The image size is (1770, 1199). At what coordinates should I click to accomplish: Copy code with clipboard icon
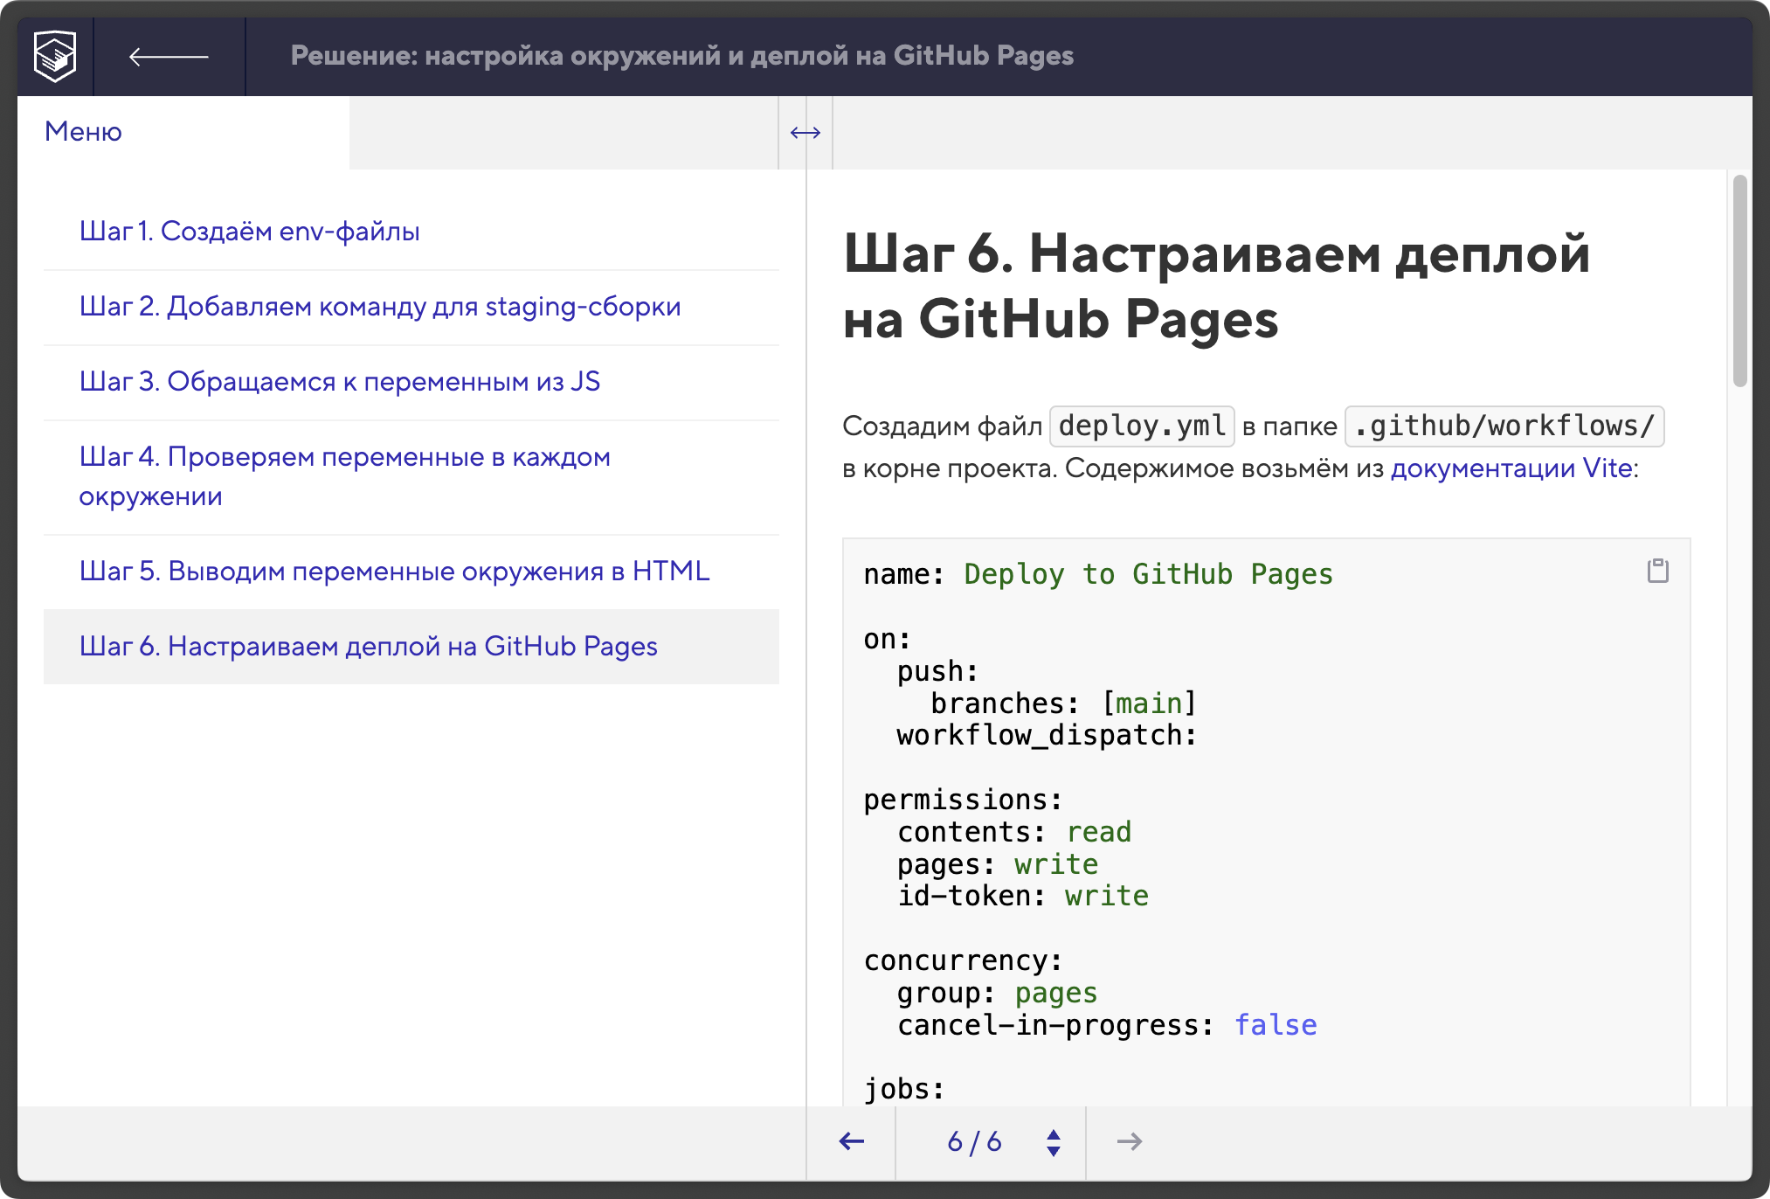(1657, 571)
